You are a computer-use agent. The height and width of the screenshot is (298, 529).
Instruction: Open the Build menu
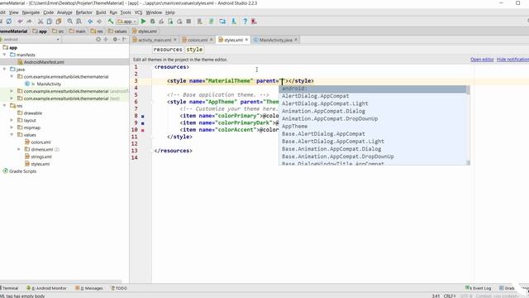(101, 12)
